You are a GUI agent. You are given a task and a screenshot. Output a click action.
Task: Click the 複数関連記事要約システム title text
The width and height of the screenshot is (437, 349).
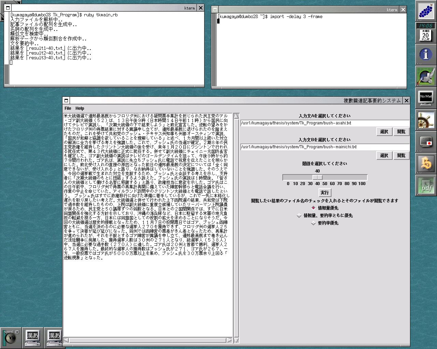tap(372, 101)
